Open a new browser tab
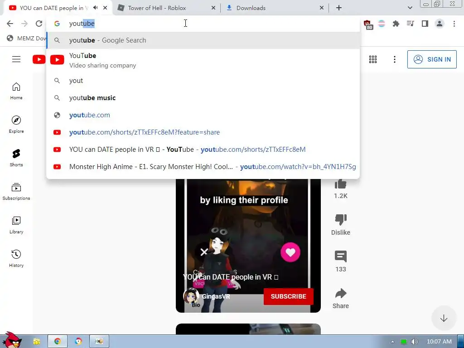Screen dimensions: 464x348 (x=339, y=8)
